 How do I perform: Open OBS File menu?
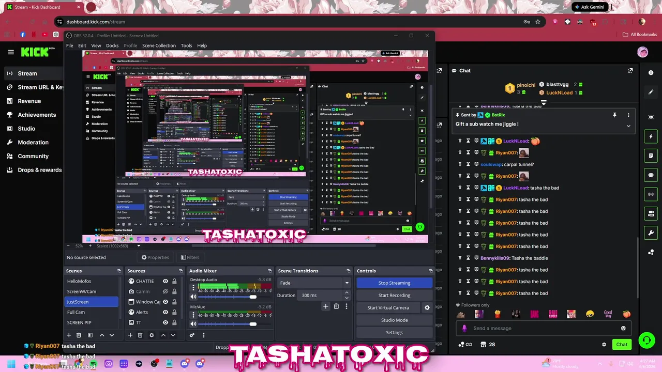tap(69, 45)
